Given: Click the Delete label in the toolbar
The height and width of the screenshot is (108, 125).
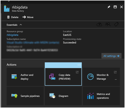Looking at the screenshot, I should [15, 17].
